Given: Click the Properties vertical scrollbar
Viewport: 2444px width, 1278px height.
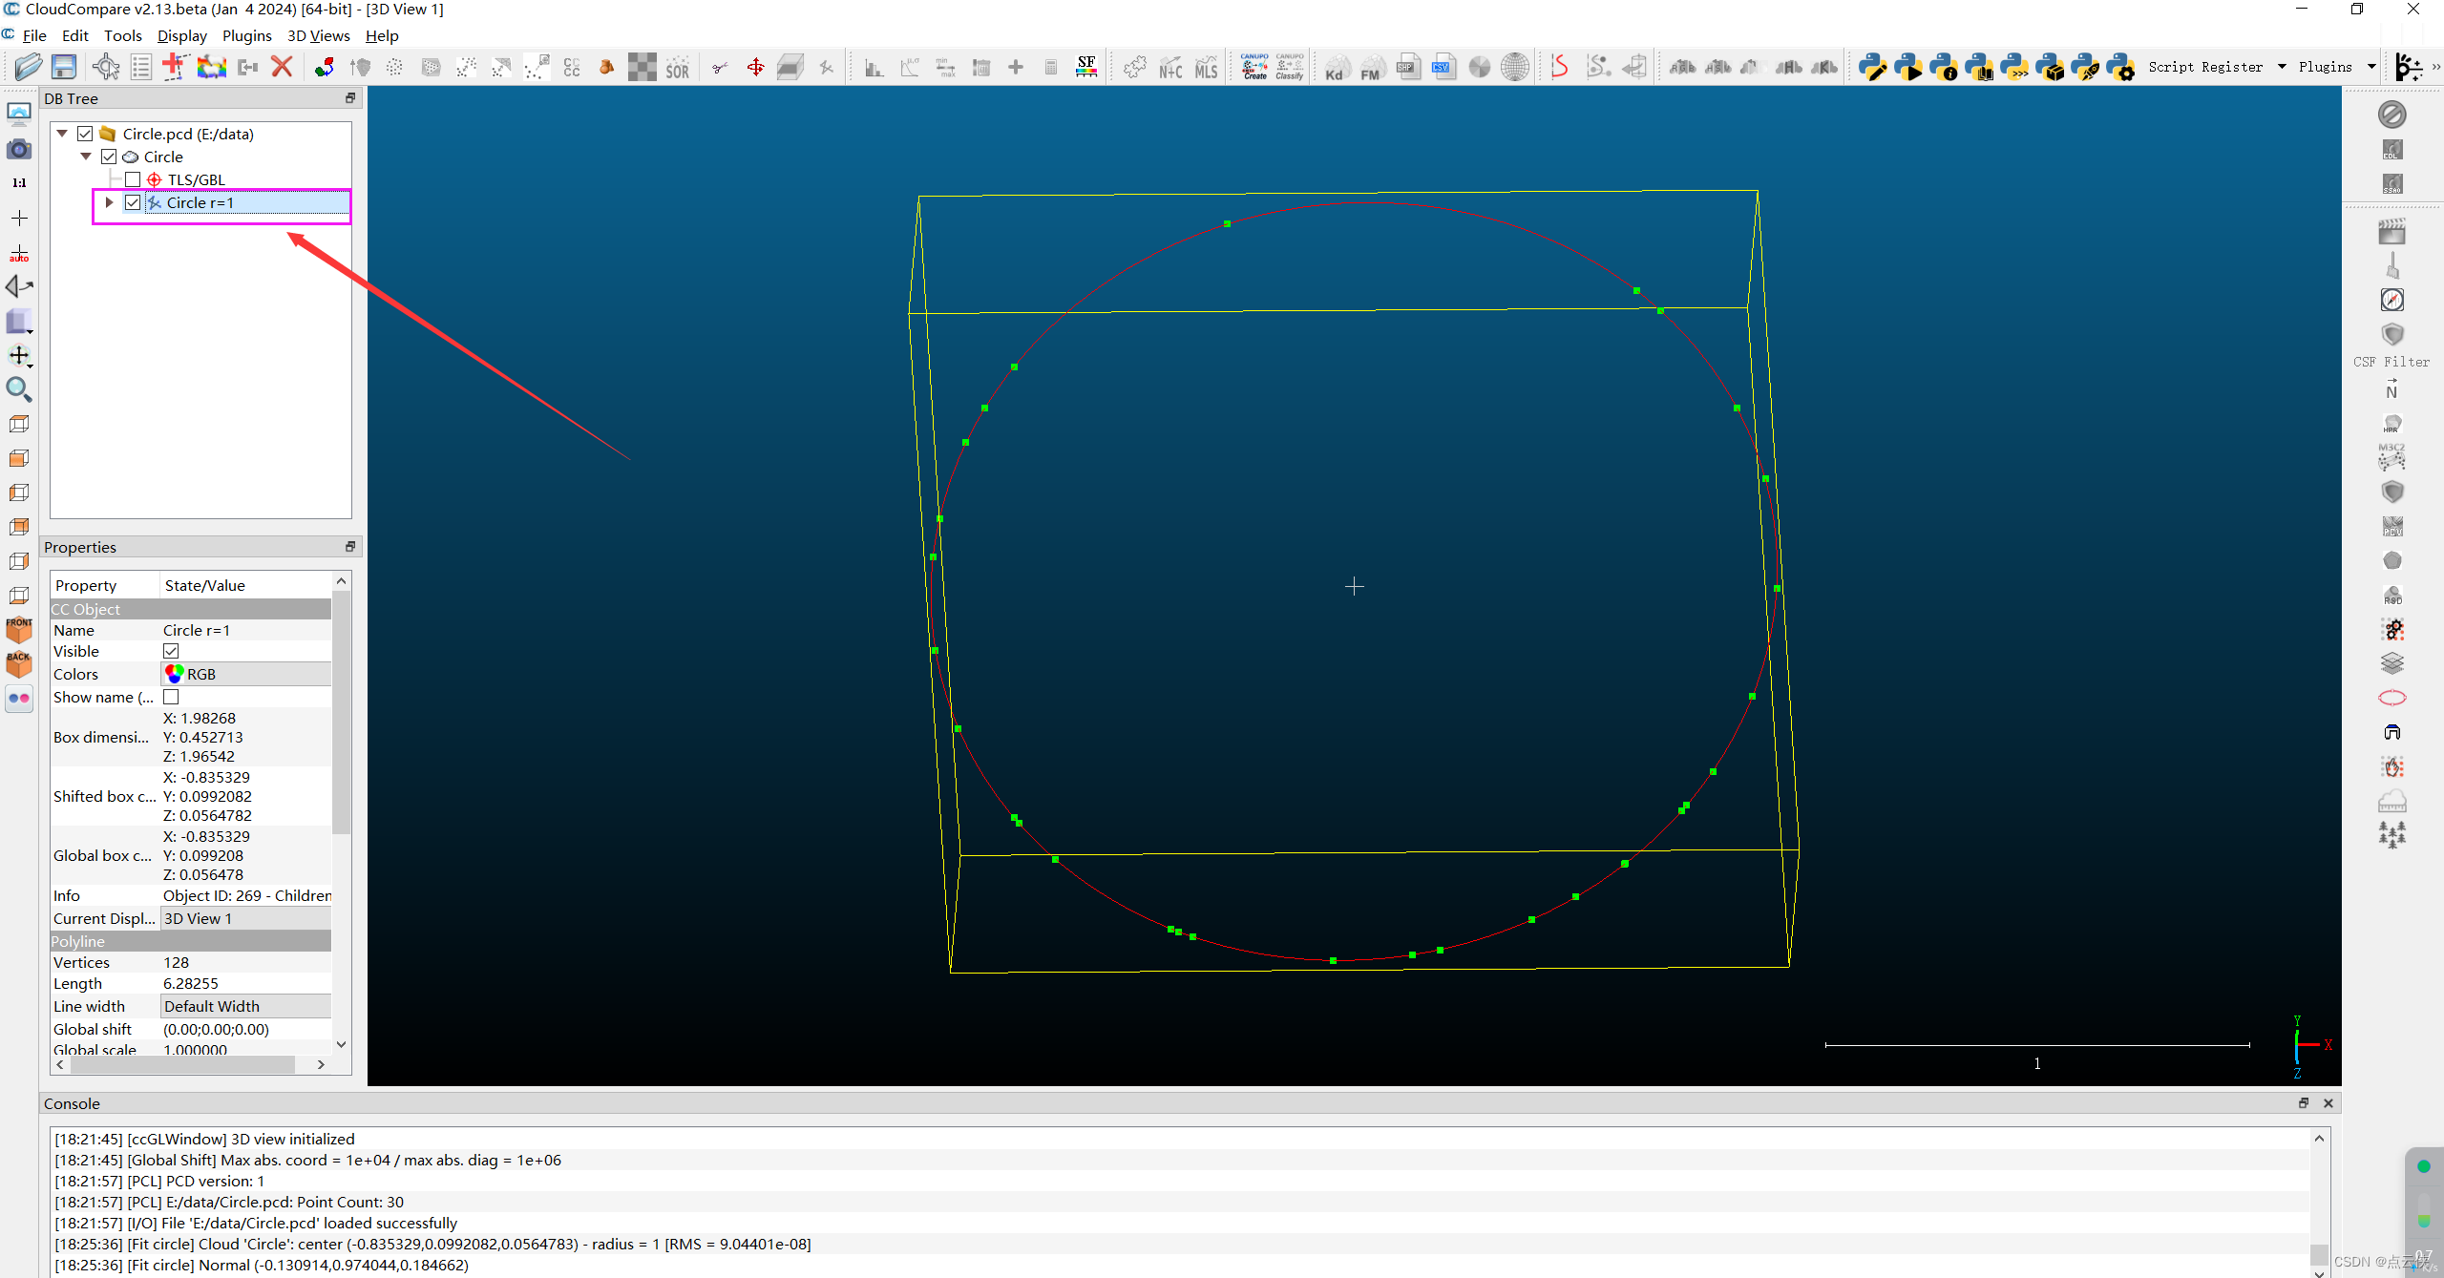Looking at the screenshot, I should pos(342,711).
